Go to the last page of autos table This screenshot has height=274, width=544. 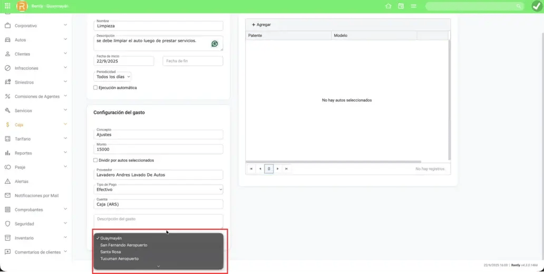pos(286,169)
